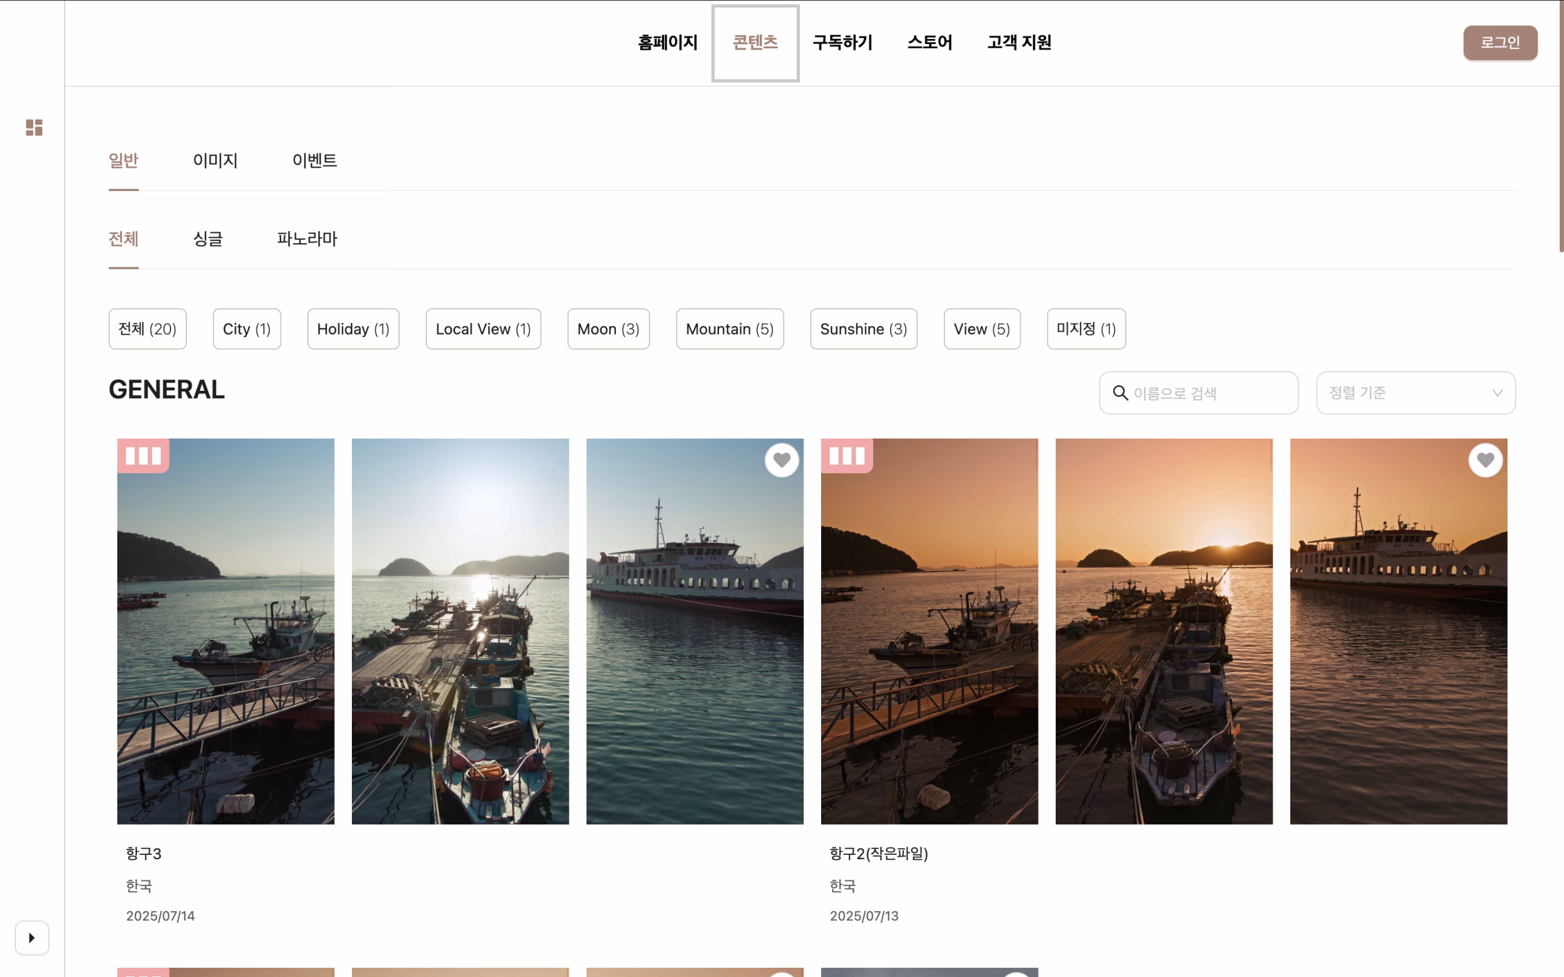Click the chevron arrow of sort dropdown
Viewport: 1564px width, 977px height.
point(1497,393)
